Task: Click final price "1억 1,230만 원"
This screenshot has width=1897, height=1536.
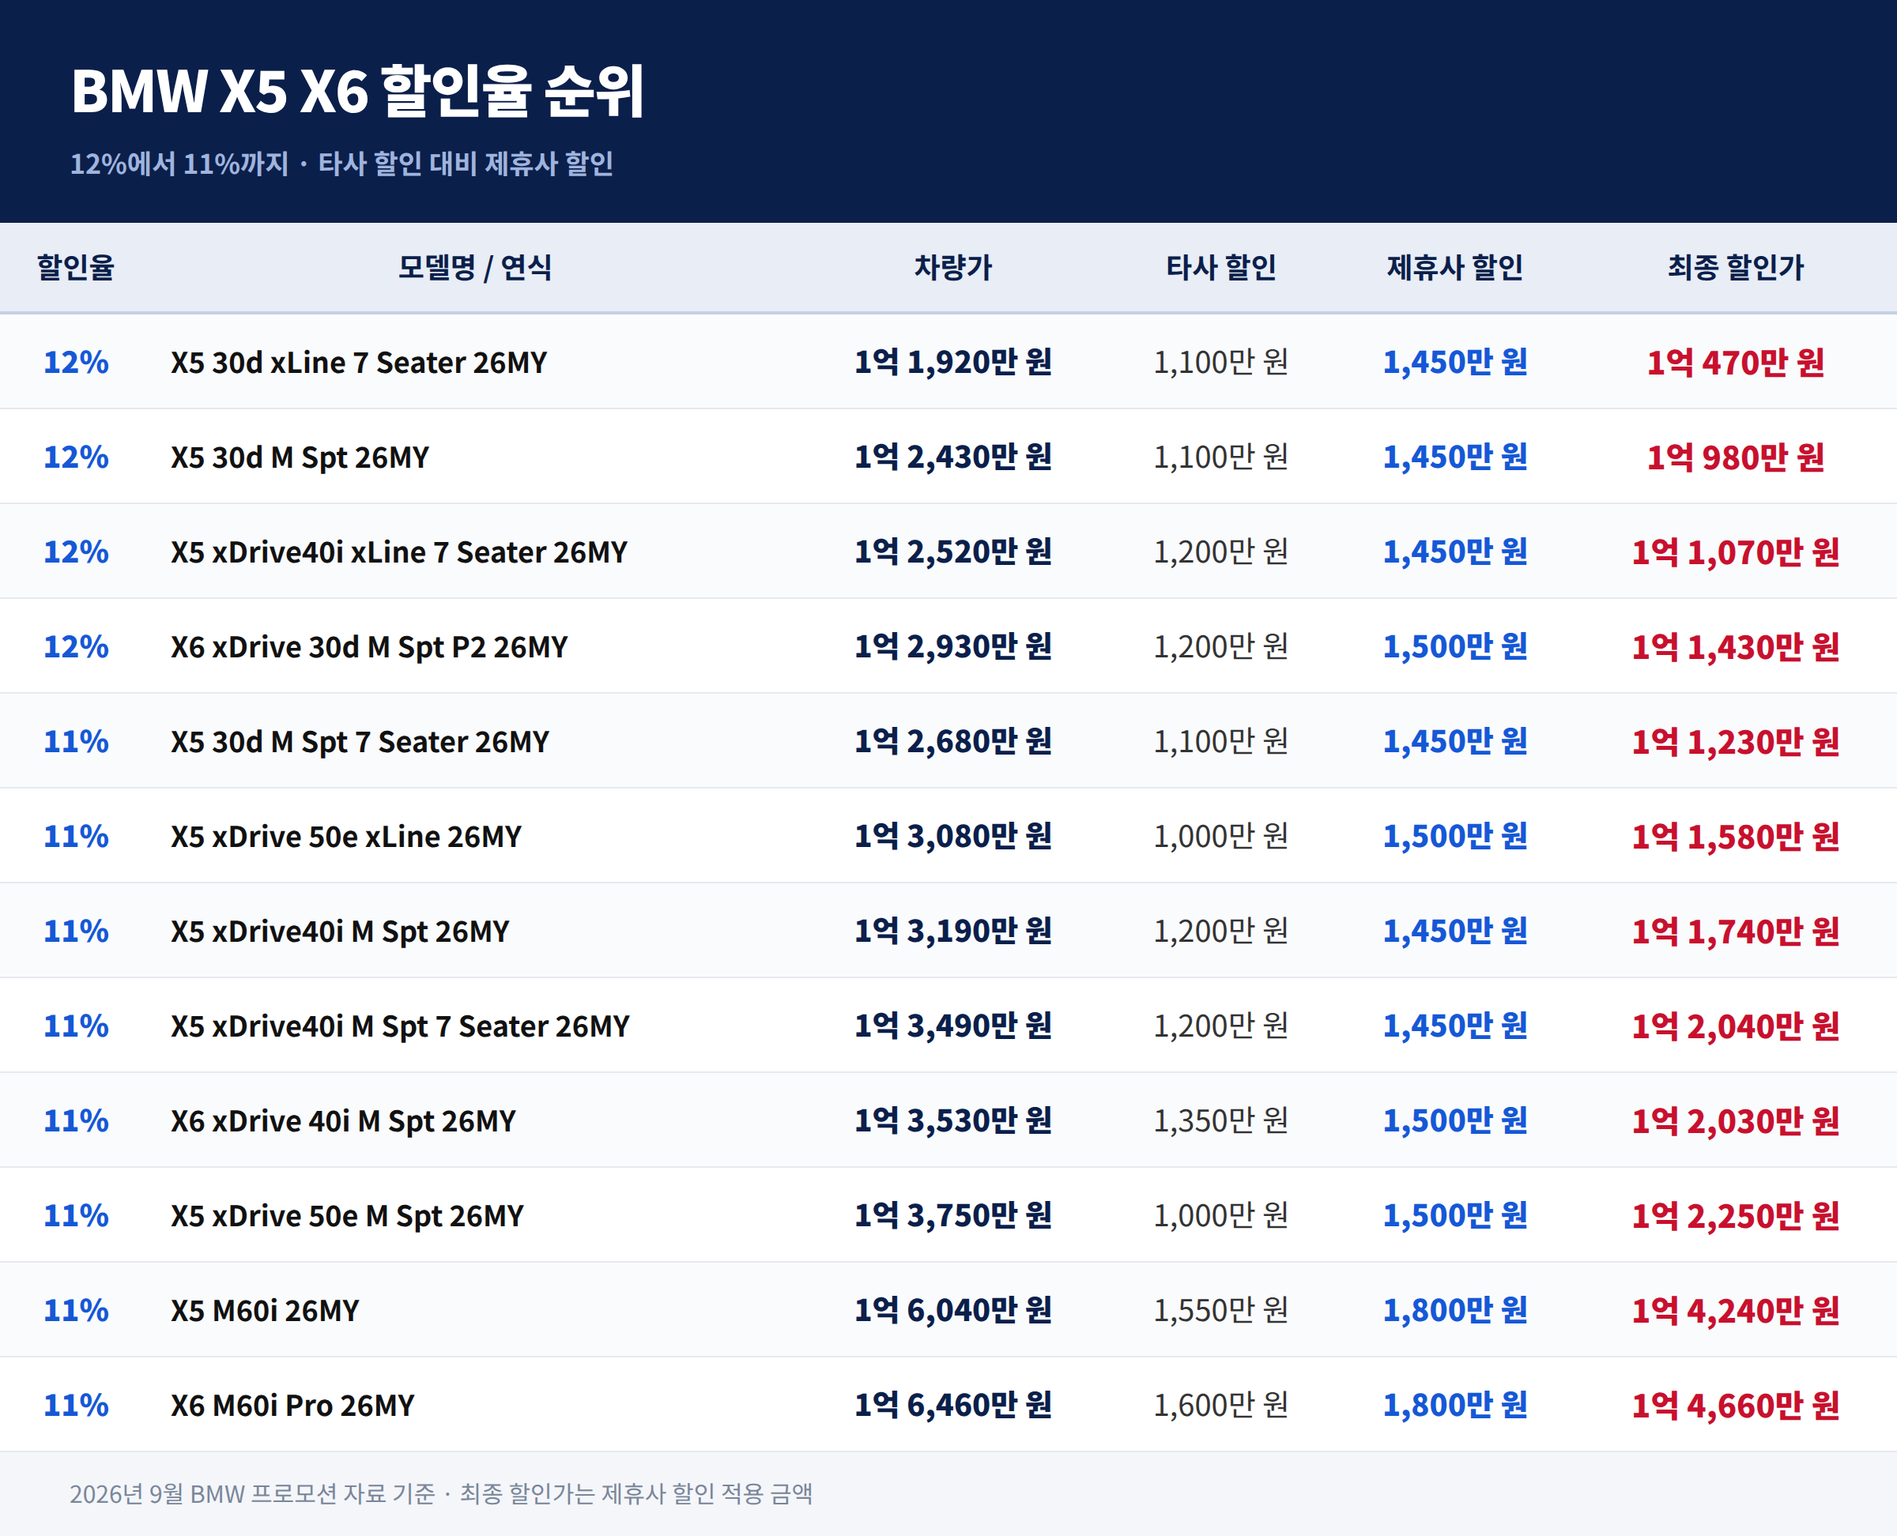Action: (1736, 741)
